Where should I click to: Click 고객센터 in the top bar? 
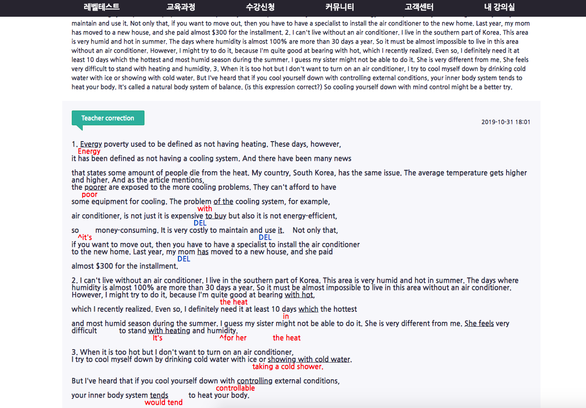(419, 7)
